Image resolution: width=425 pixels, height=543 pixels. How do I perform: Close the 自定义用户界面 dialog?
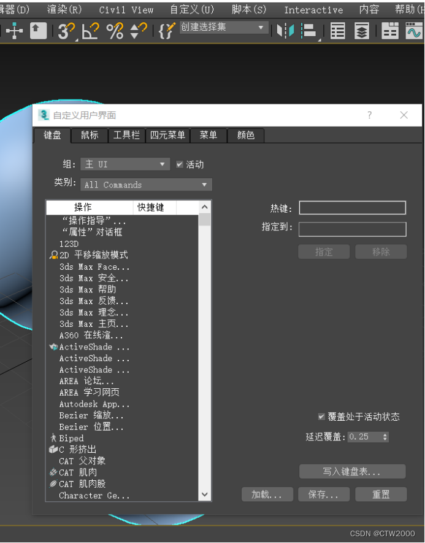404,115
